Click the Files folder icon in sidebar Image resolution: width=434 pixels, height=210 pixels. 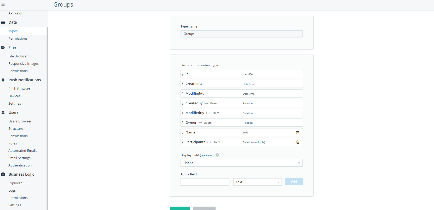3,47
